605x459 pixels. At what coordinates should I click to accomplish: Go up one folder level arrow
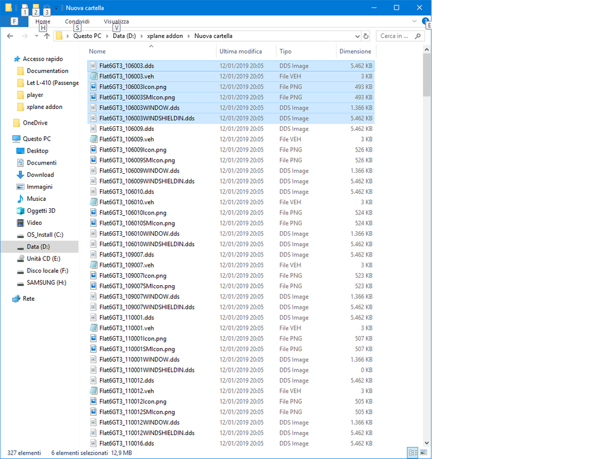[47, 36]
